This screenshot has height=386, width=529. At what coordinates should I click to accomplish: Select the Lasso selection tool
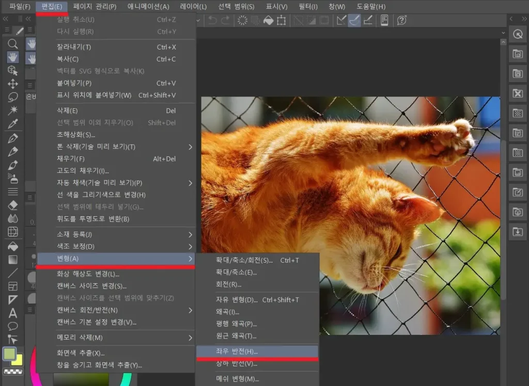pyautogui.click(x=13, y=96)
